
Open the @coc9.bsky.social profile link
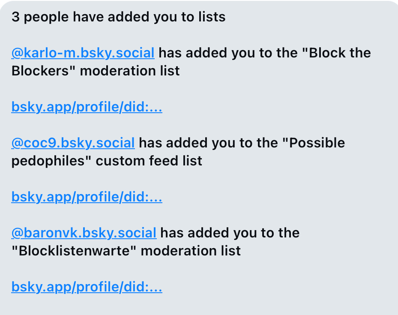click(73, 143)
